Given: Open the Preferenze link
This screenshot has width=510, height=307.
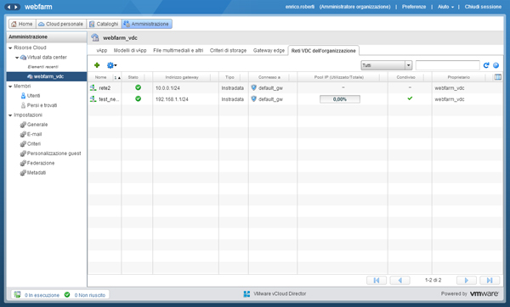Looking at the screenshot, I should 414,7.
